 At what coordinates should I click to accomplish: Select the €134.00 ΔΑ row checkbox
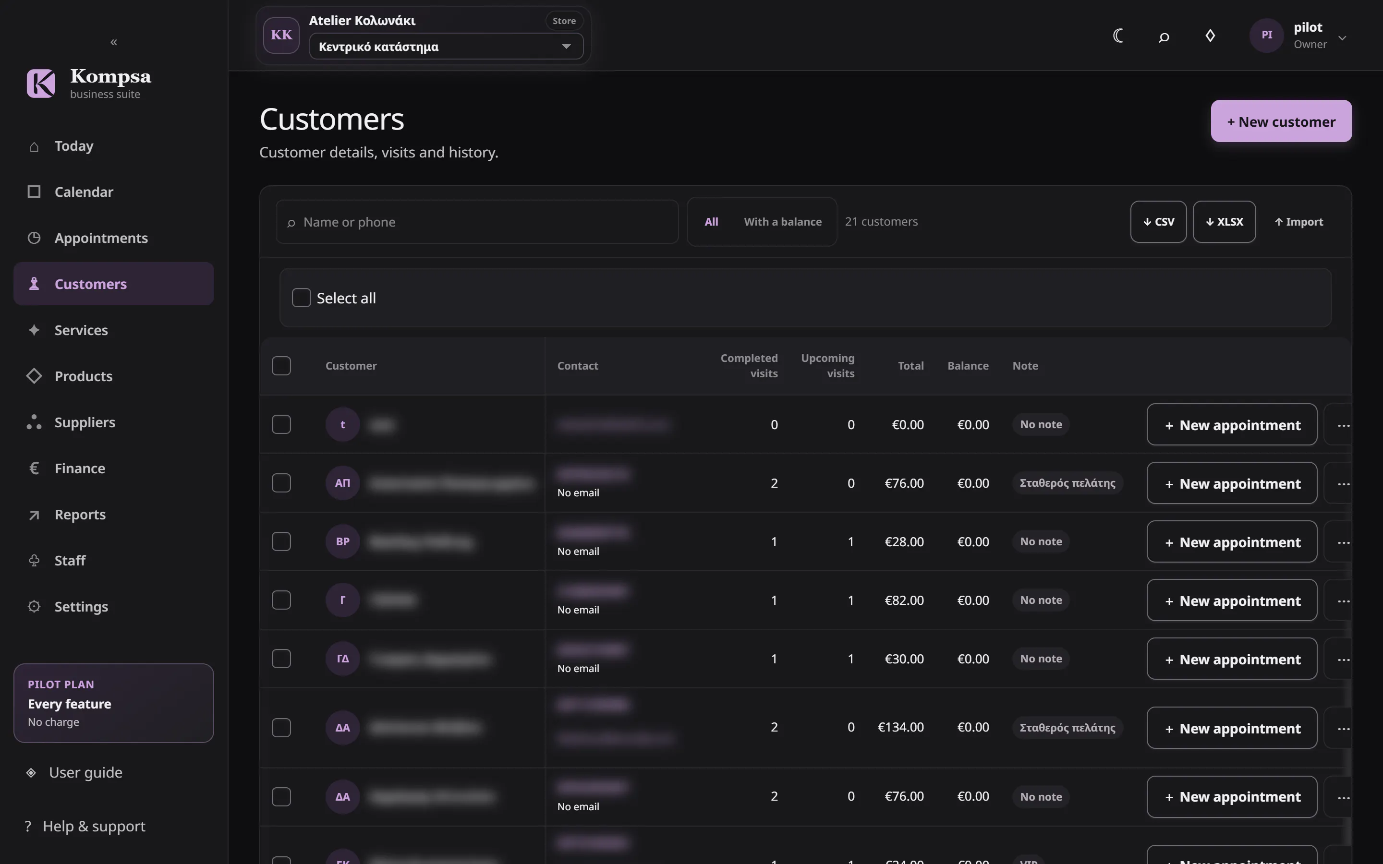tap(281, 727)
